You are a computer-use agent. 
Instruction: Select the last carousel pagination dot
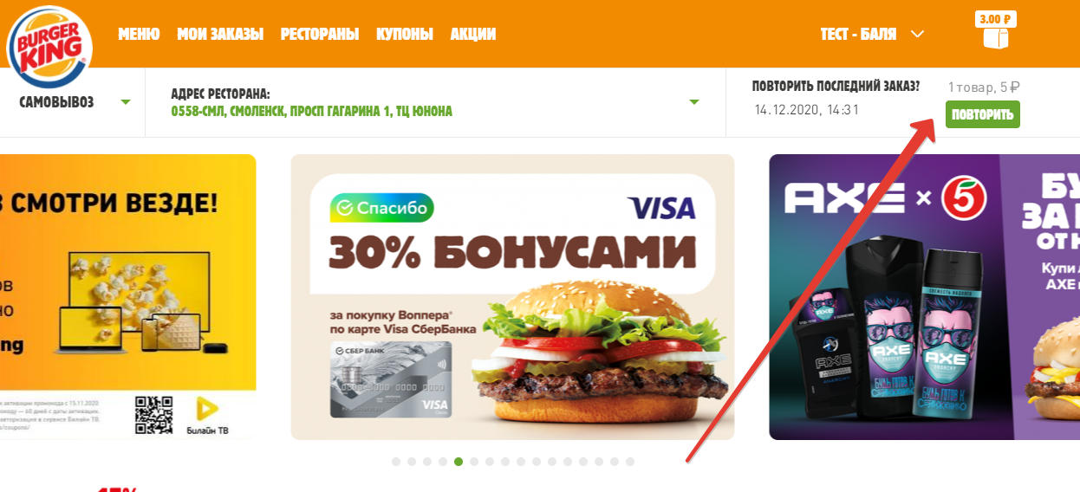point(630,462)
